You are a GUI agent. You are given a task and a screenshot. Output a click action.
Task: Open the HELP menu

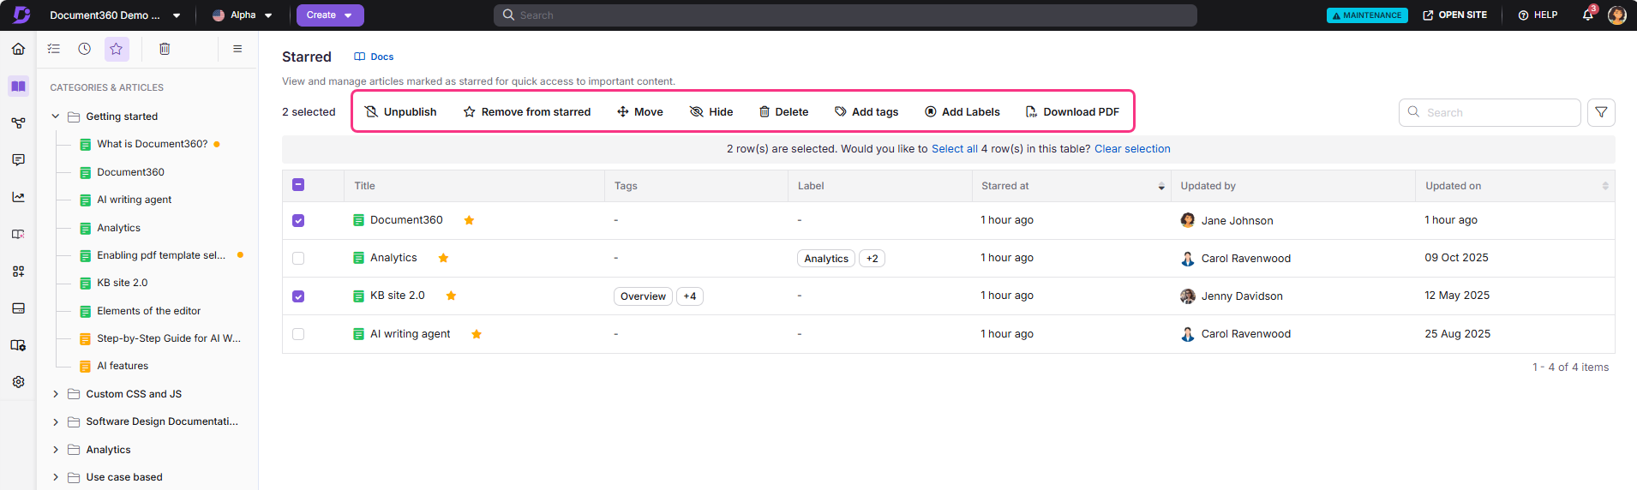pyautogui.click(x=1538, y=15)
